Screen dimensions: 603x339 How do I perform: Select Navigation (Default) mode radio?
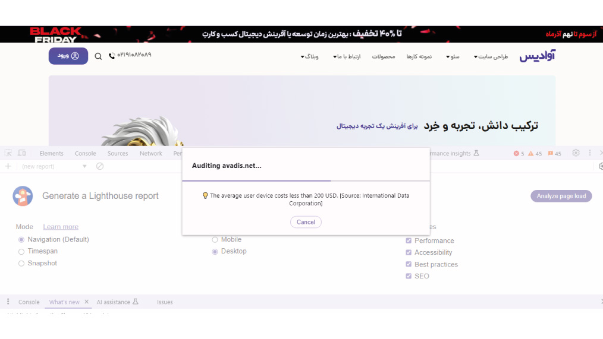click(x=21, y=240)
